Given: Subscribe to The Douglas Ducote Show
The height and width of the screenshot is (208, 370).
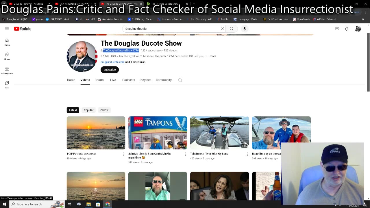Looking at the screenshot, I should coord(110,70).
